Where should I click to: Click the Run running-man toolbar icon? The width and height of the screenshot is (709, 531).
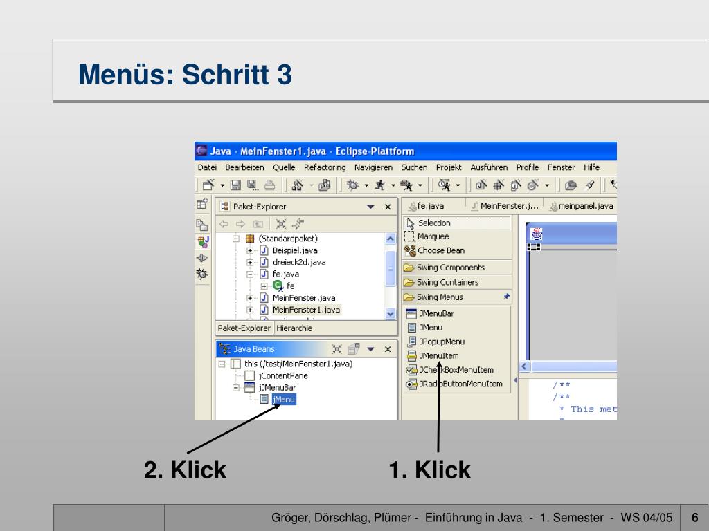pyautogui.click(x=380, y=185)
